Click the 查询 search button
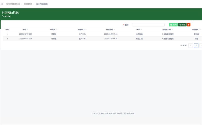The image size is (202, 125). (x=173, y=25)
